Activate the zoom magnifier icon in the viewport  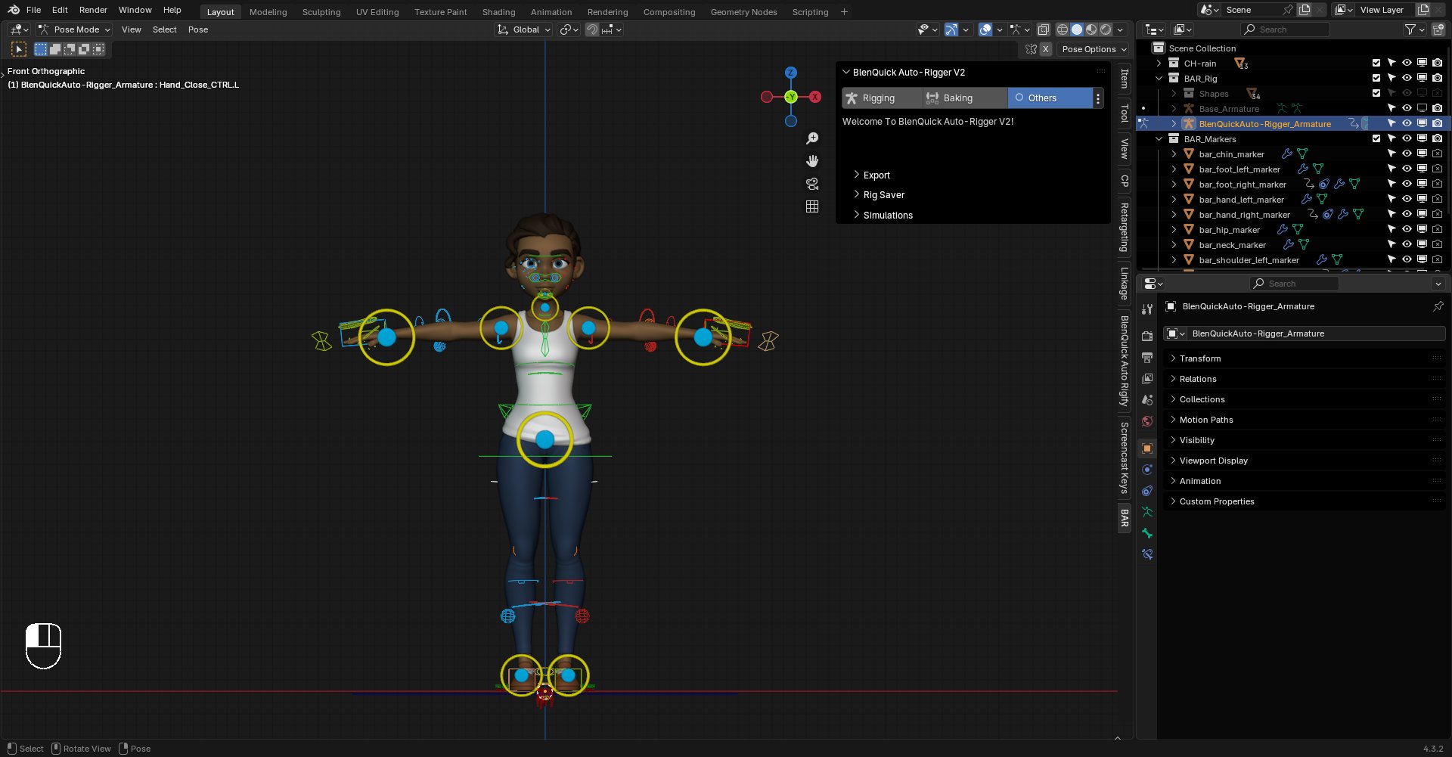point(812,138)
